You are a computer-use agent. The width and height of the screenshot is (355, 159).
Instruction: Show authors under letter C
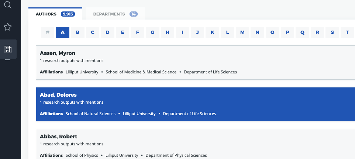[93, 32]
